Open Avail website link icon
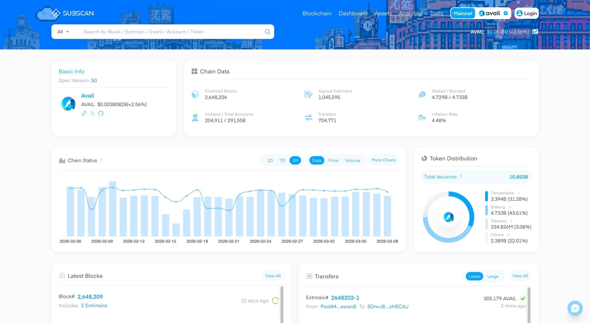The image size is (590, 323). (84, 113)
